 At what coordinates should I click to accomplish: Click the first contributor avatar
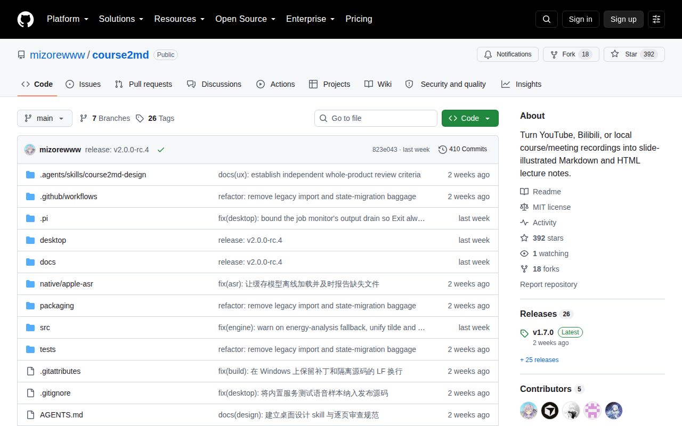tap(529, 411)
